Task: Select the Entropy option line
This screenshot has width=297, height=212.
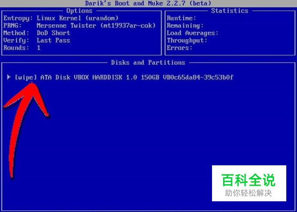Action: point(61,18)
